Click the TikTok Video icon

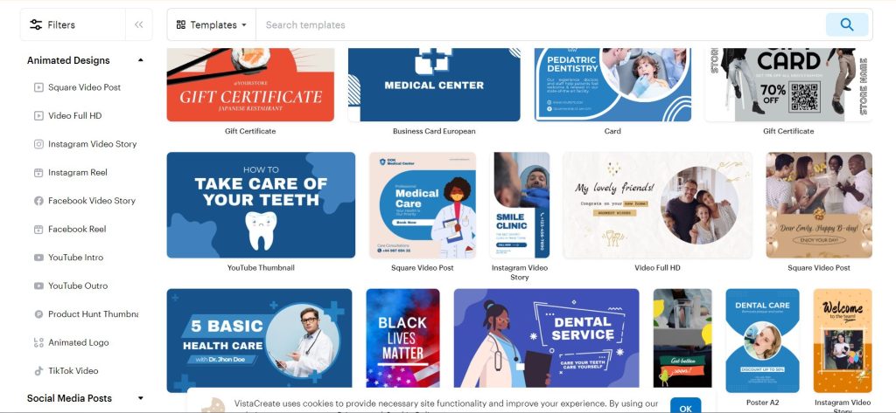pyautogui.click(x=38, y=371)
